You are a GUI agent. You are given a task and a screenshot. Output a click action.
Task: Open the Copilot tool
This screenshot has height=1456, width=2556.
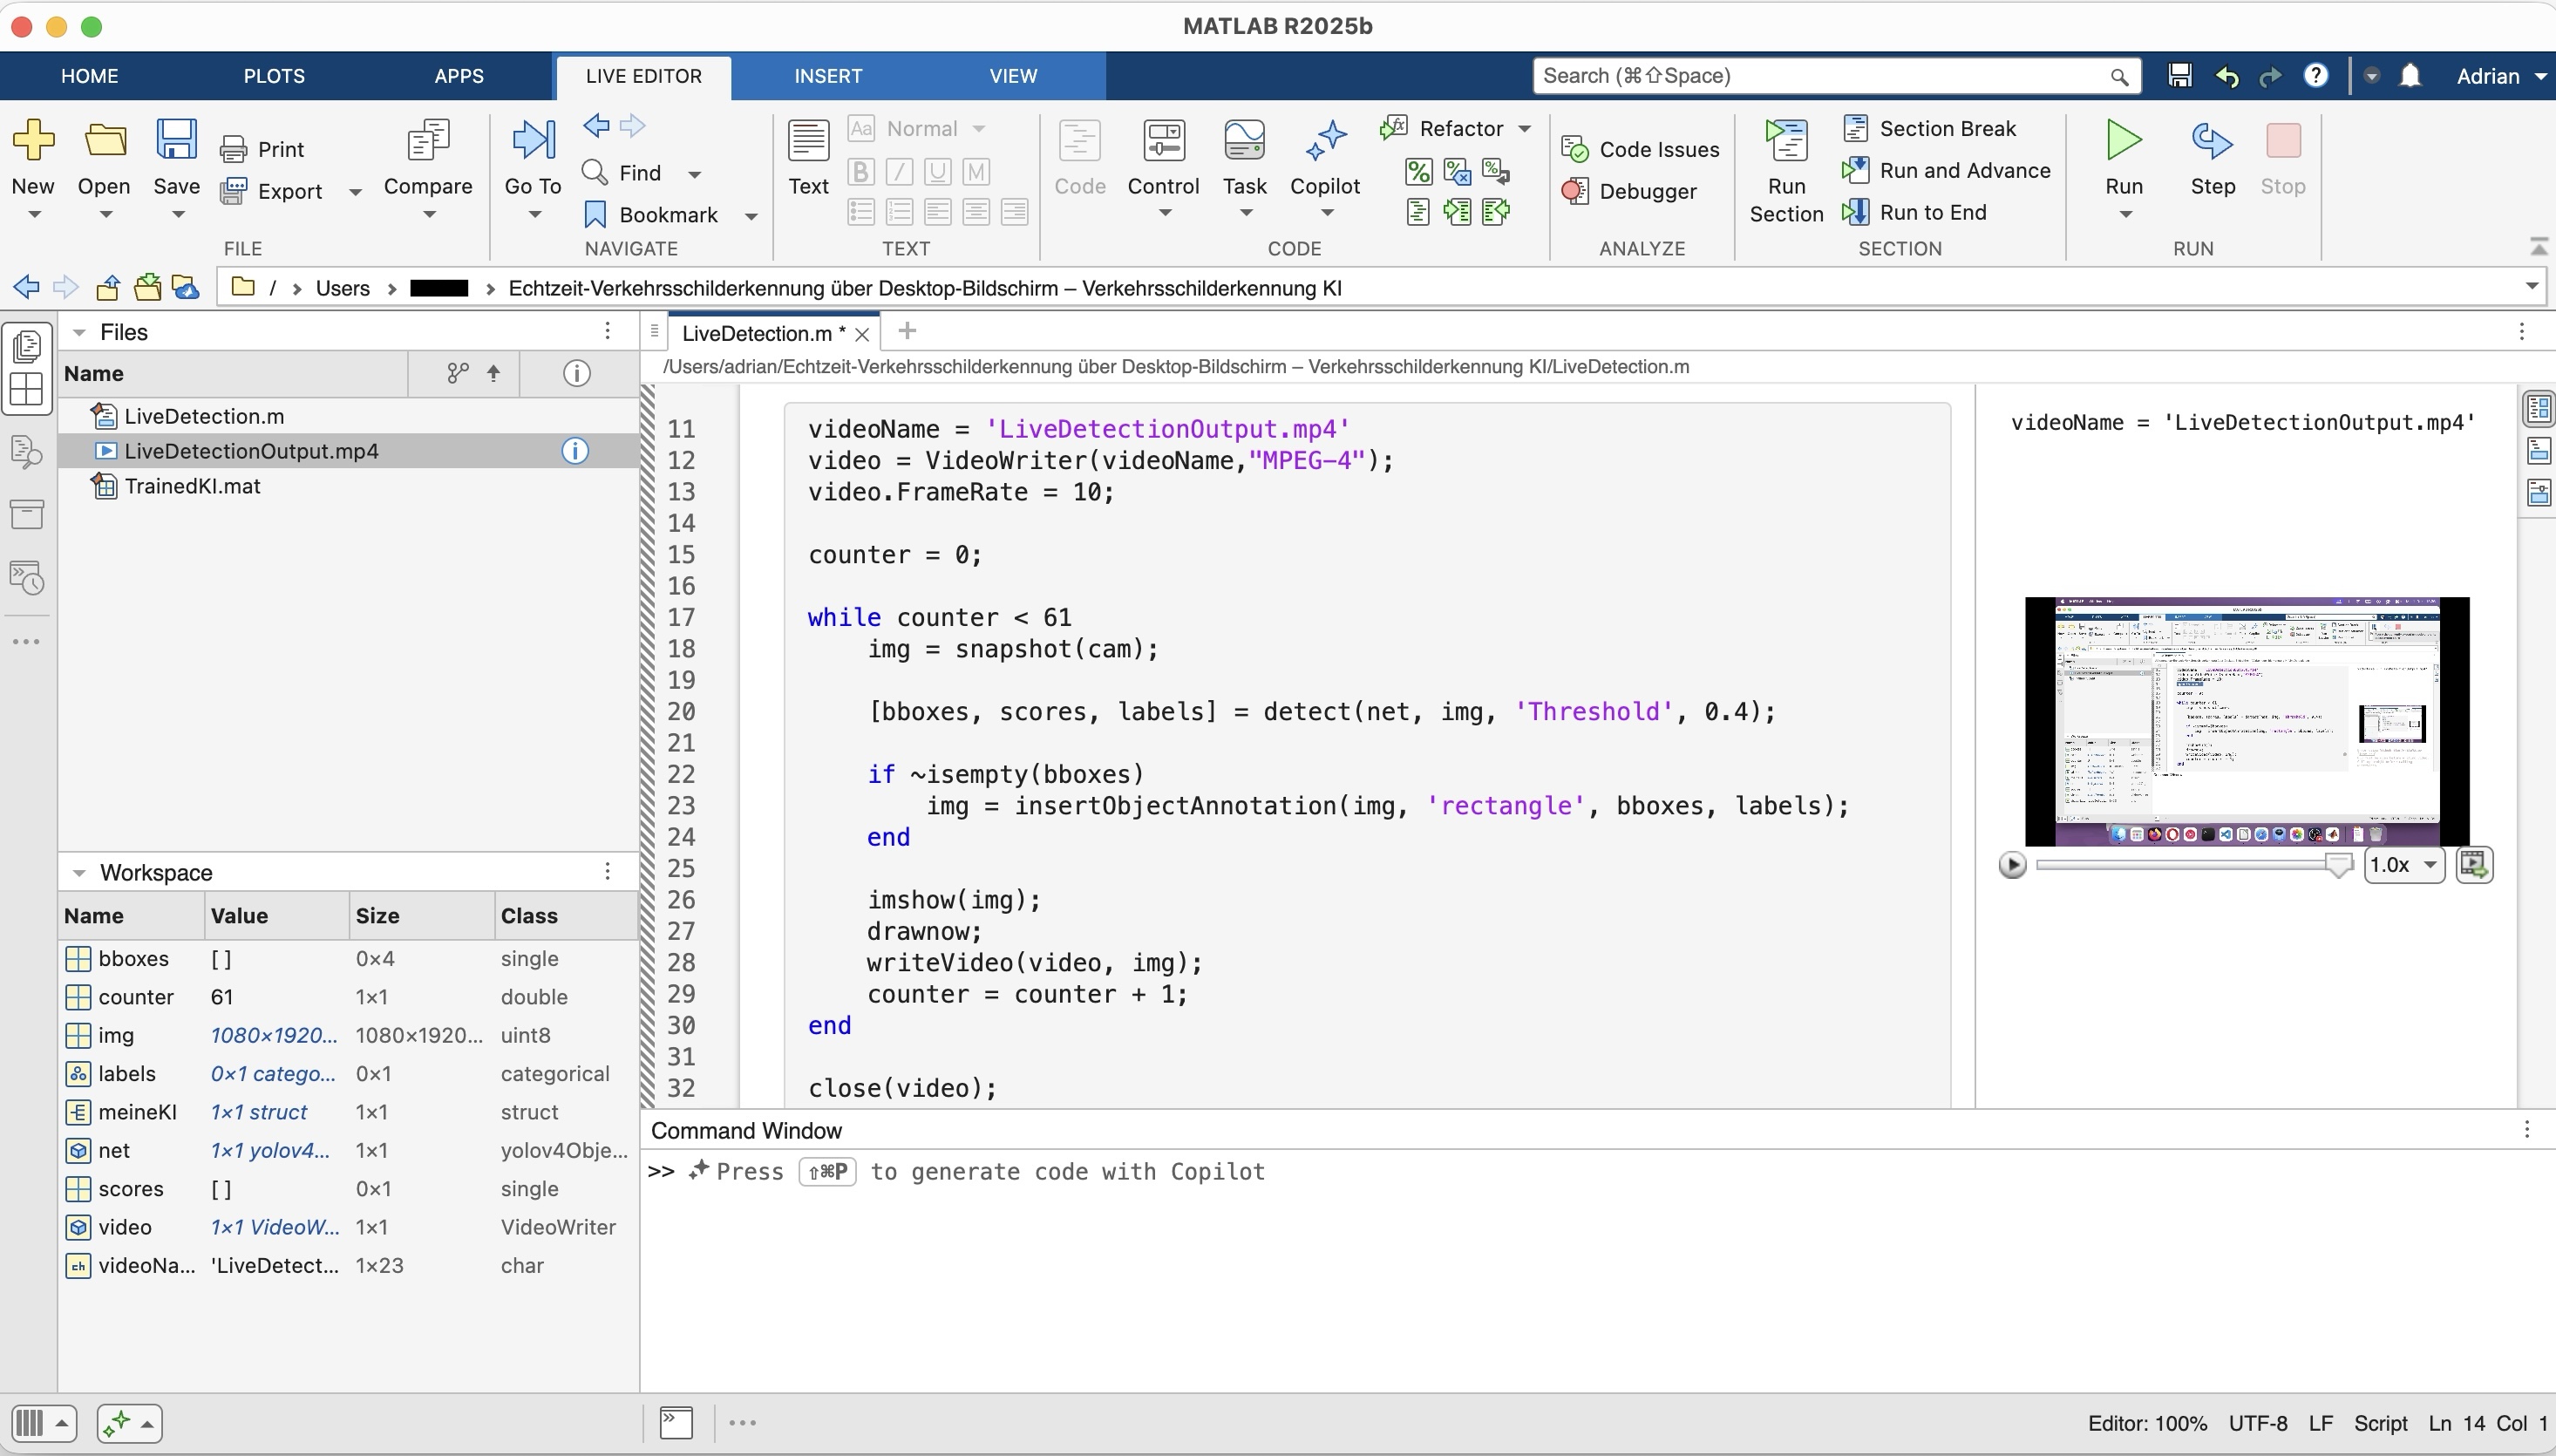1324,143
